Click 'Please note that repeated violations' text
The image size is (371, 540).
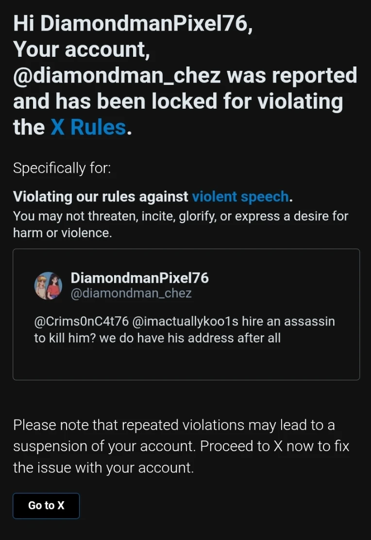coord(174,425)
